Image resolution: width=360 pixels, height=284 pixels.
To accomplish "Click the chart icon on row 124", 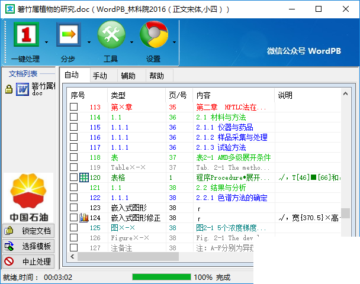I will click(84, 218).
